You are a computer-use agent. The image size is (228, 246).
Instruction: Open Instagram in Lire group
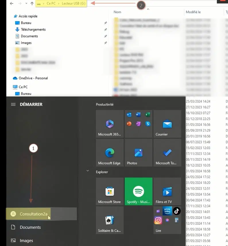pos(158,220)
